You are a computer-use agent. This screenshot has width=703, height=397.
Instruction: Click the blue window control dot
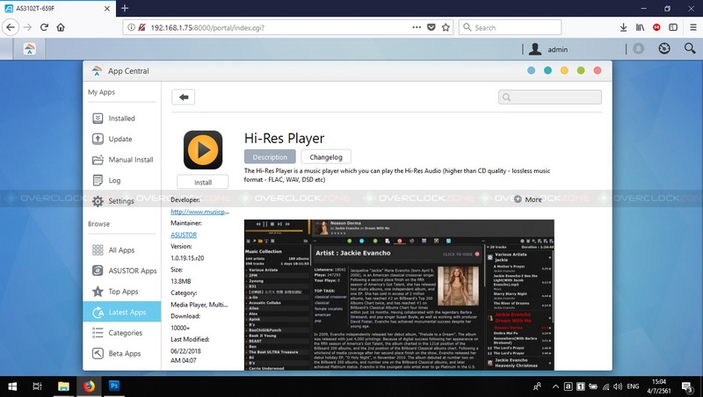pos(532,70)
